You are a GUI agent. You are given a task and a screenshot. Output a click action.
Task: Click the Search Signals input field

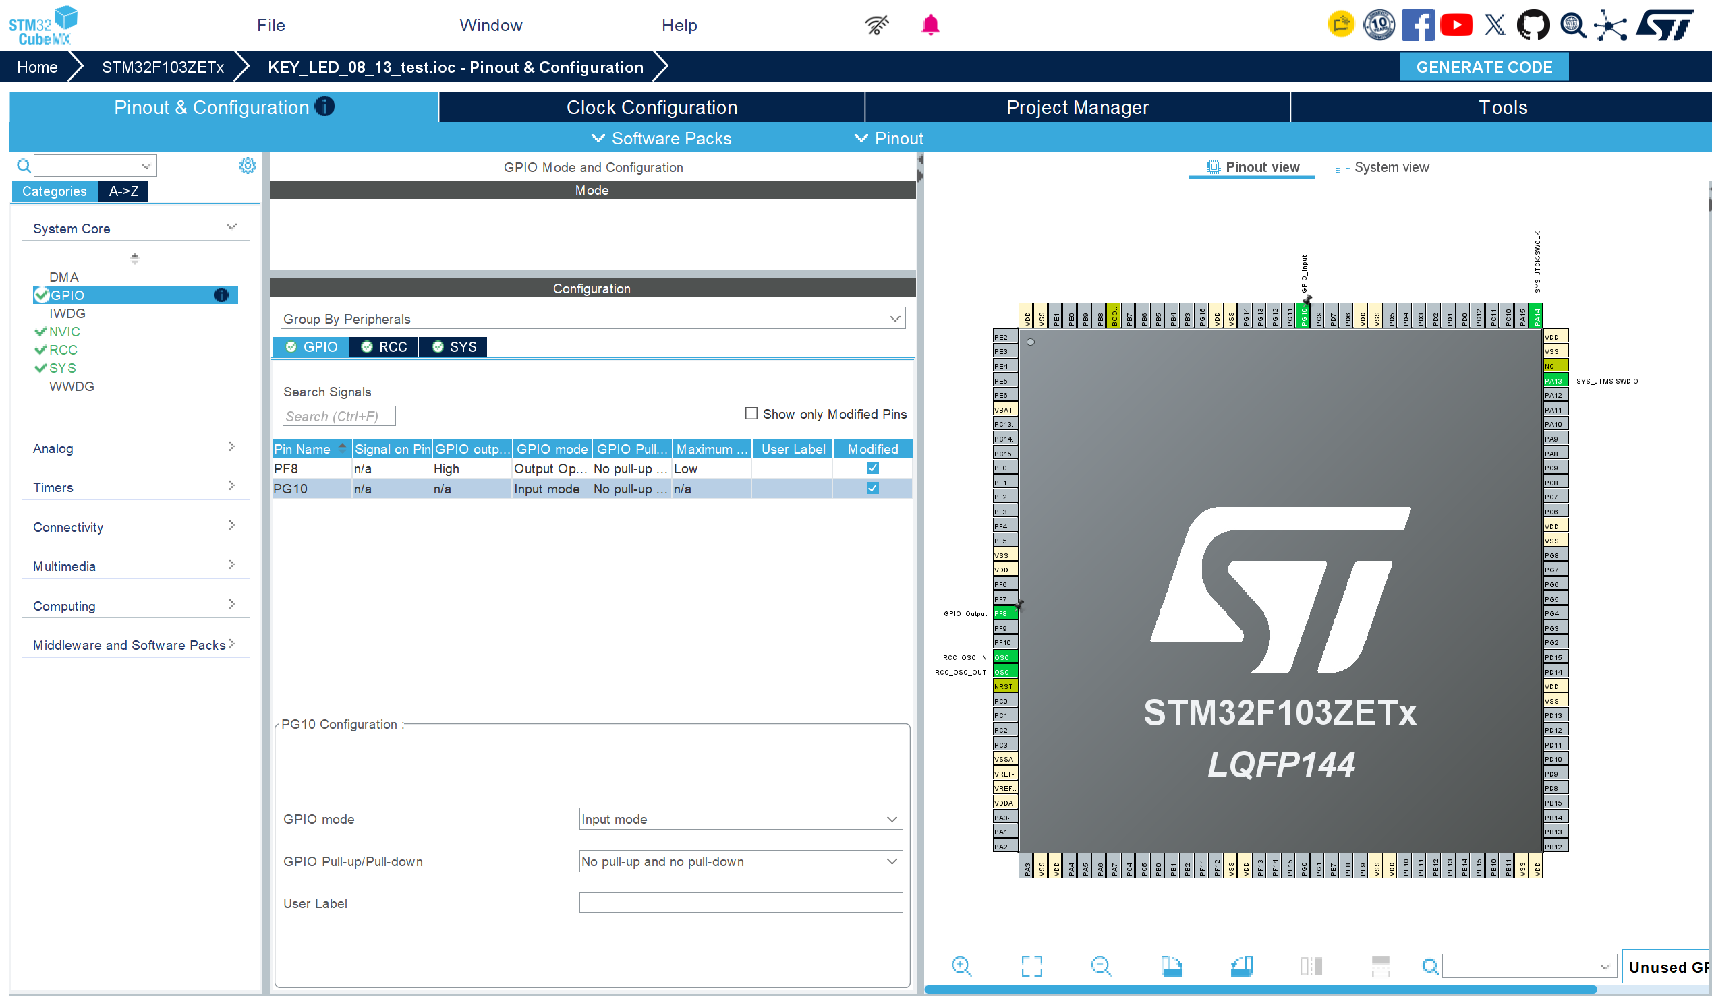(x=339, y=417)
